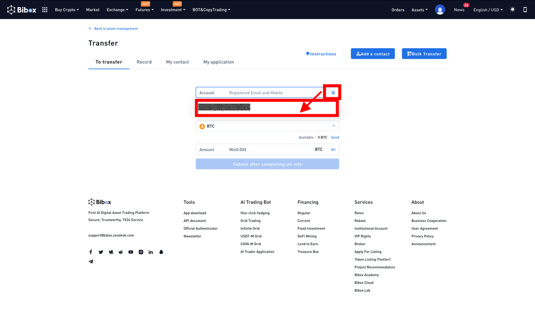Click the contact picker icon in Account field

(x=333, y=93)
